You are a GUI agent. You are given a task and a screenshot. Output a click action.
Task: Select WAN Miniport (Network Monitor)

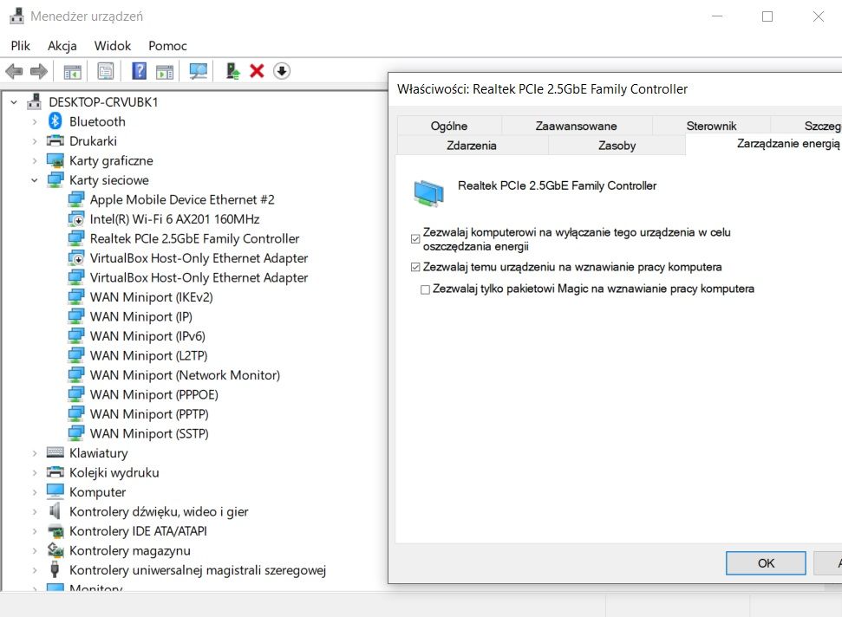185,375
